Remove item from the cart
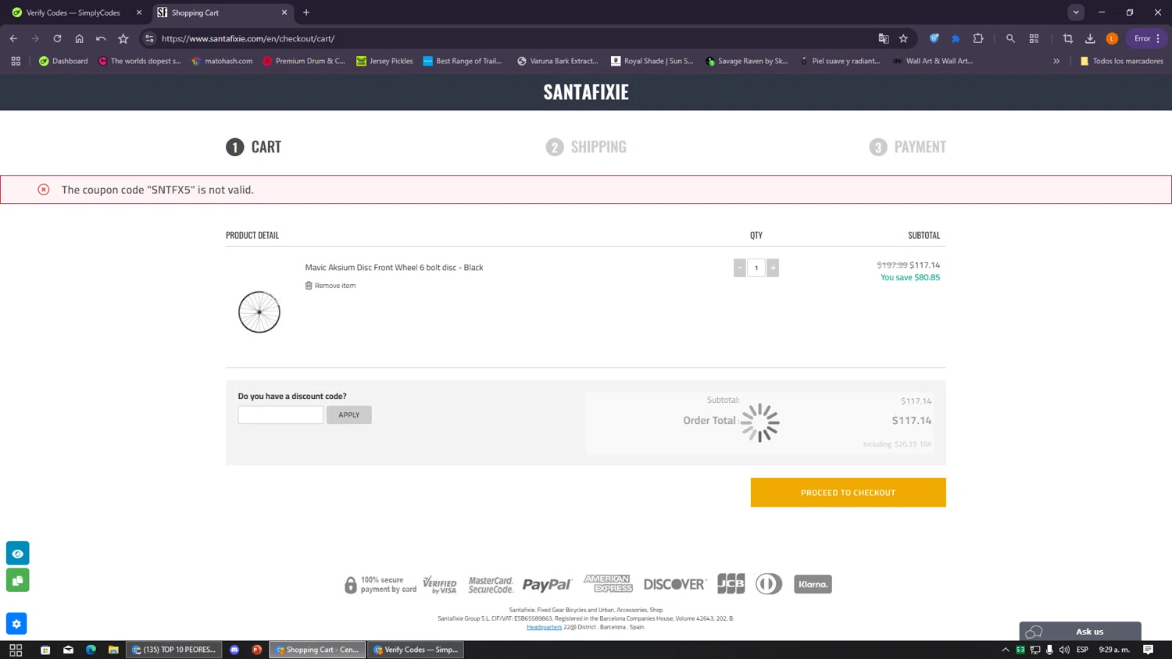This screenshot has width=1172, height=659. [x=331, y=286]
